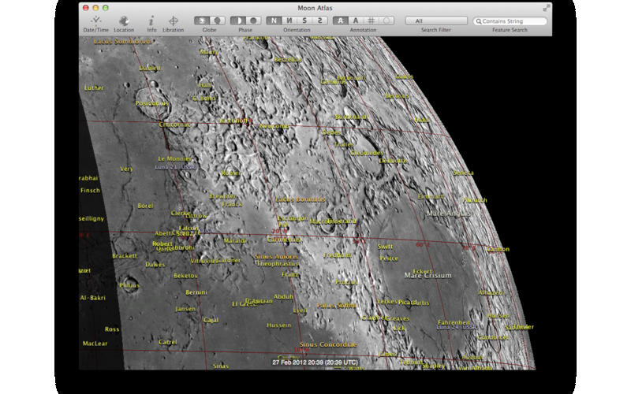Select the Luther crater label
631x394 pixels.
click(x=94, y=88)
